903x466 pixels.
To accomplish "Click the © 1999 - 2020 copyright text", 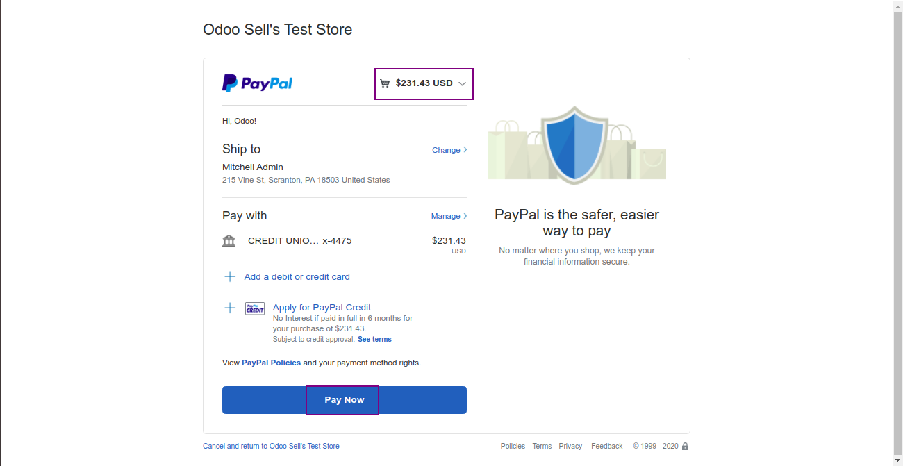I will (x=655, y=446).
